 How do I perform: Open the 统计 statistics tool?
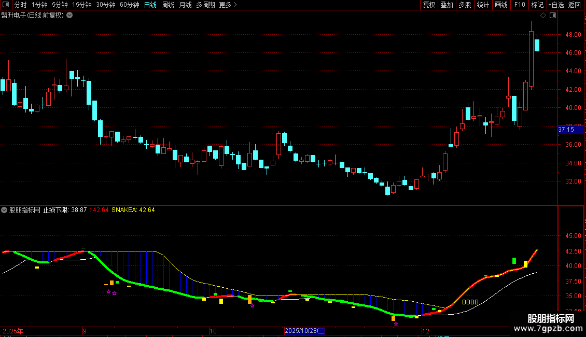[482, 5]
